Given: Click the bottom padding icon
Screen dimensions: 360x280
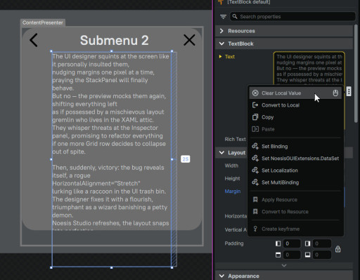Looking at the screenshot, I should (308, 255).
